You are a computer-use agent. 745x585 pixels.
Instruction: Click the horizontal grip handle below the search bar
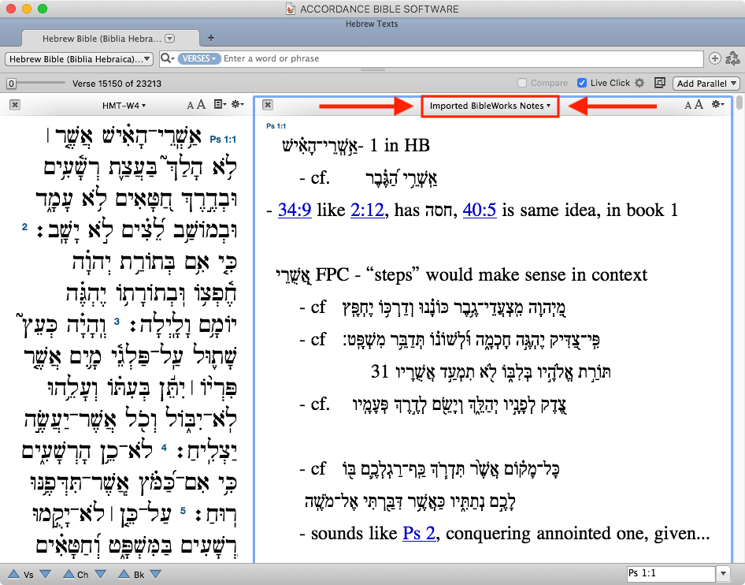(372, 70)
